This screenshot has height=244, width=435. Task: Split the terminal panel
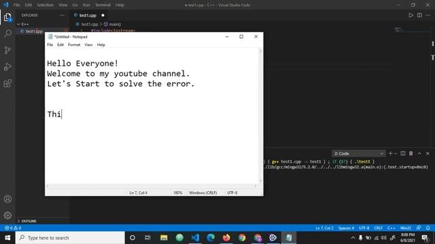point(403,154)
